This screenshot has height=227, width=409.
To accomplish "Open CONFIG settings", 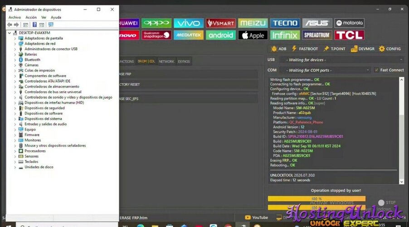I will pos(390,49).
